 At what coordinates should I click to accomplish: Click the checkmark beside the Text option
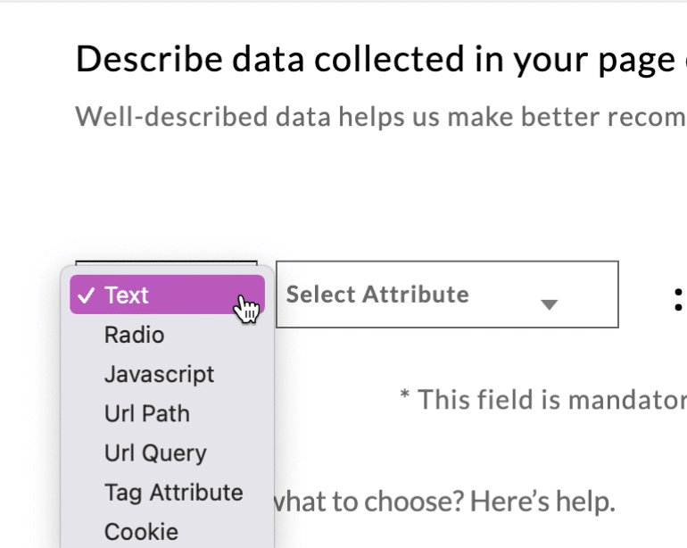[x=87, y=295]
